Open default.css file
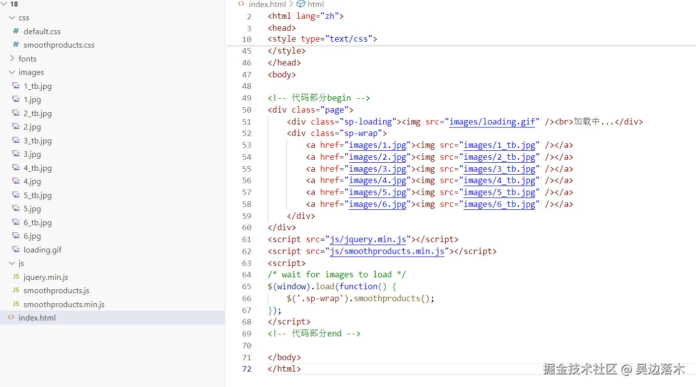This screenshot has width=696, height=387. point(42,31)
